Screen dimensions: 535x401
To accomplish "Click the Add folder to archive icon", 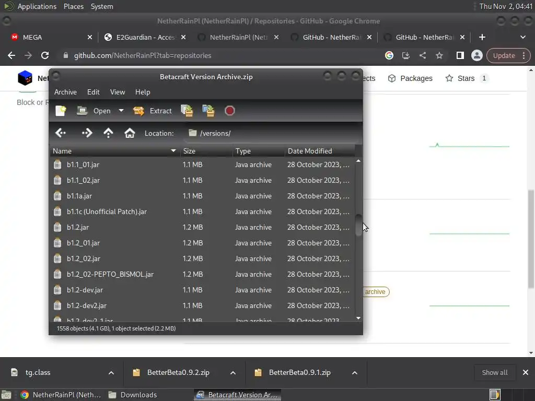I will pos(208,111).
